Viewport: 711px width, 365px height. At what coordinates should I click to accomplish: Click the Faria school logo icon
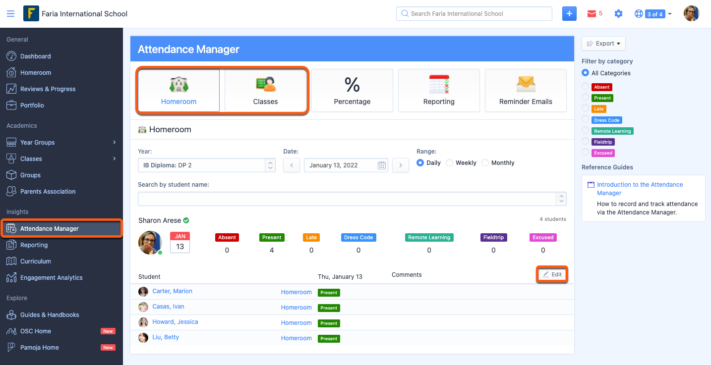pos(31,13)
